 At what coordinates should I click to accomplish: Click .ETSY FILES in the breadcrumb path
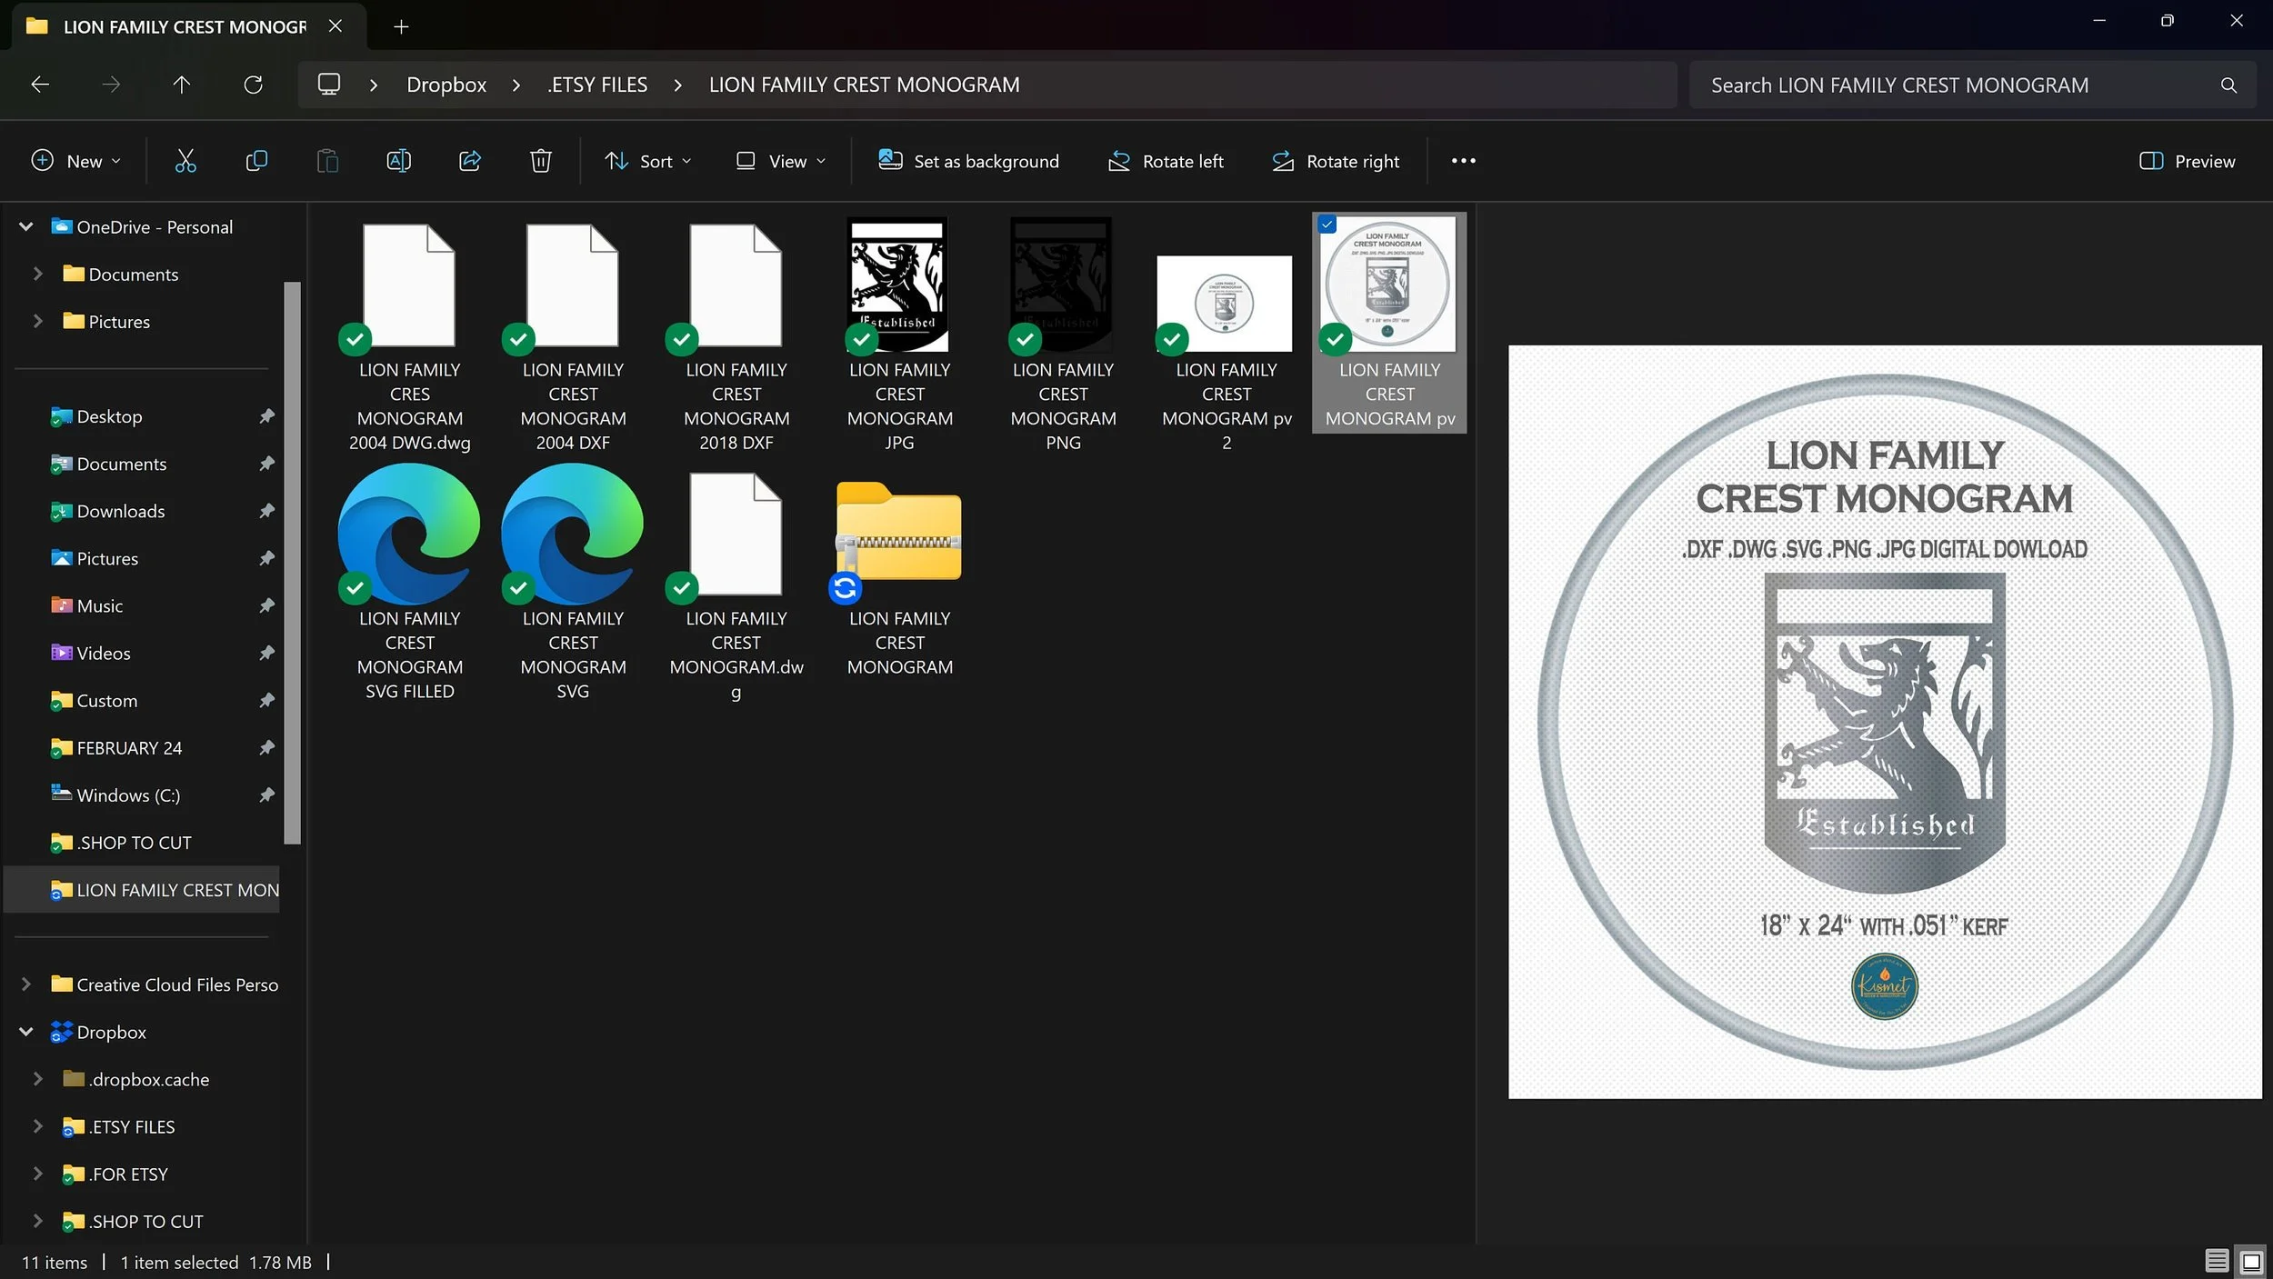click(x=597, y=85)
